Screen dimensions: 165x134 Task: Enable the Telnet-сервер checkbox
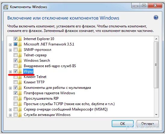coord(15,55)
